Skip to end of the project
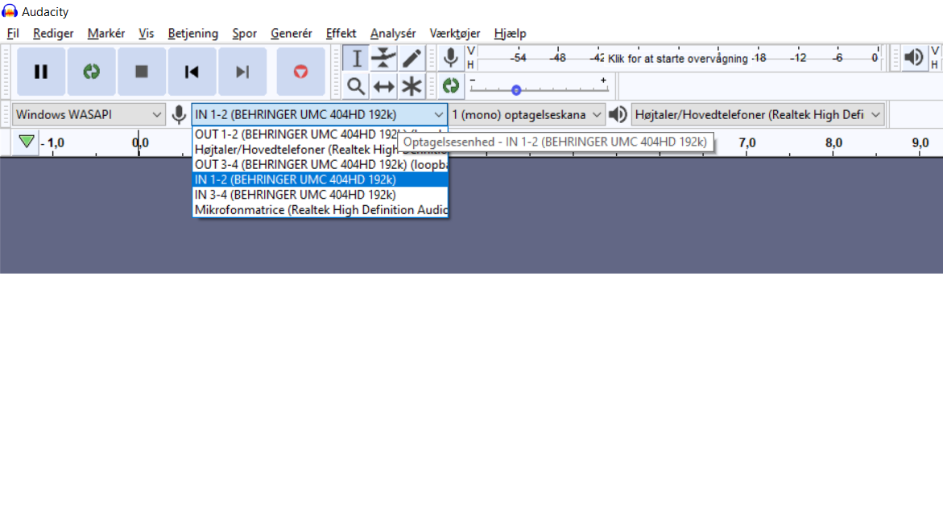Viewport: 943px width, 523px height. click(242, 72)
